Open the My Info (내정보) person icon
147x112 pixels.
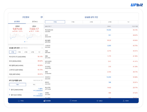[124, 101]
